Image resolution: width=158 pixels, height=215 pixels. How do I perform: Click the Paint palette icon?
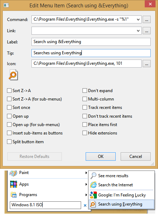13,173
